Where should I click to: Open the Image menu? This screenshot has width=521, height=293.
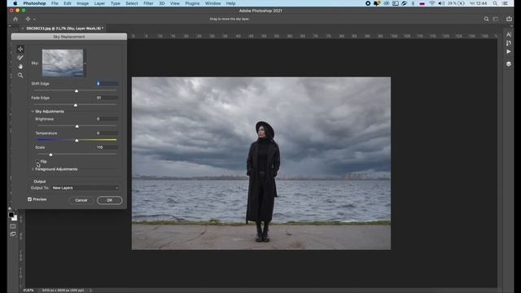click(x=83, y=3)
